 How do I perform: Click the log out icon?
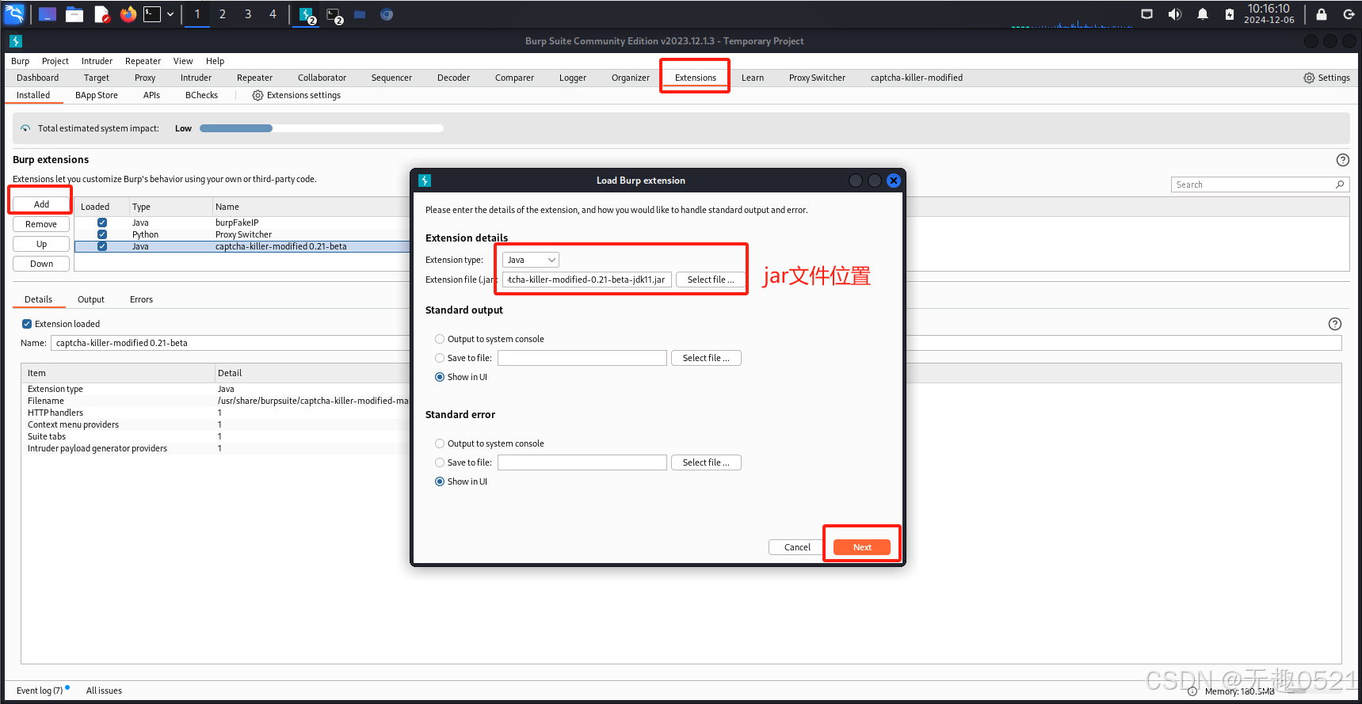tap(1349, 14)
